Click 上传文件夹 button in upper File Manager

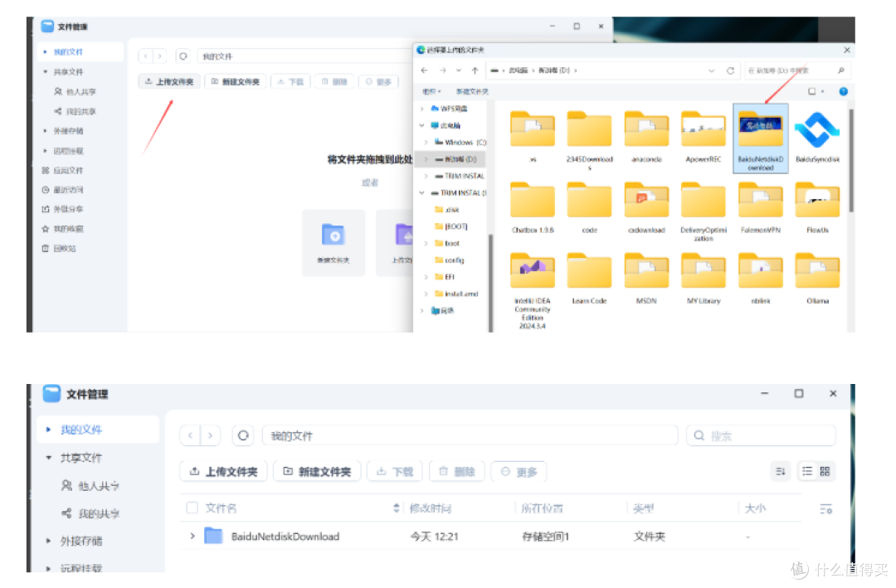point(169,82)
